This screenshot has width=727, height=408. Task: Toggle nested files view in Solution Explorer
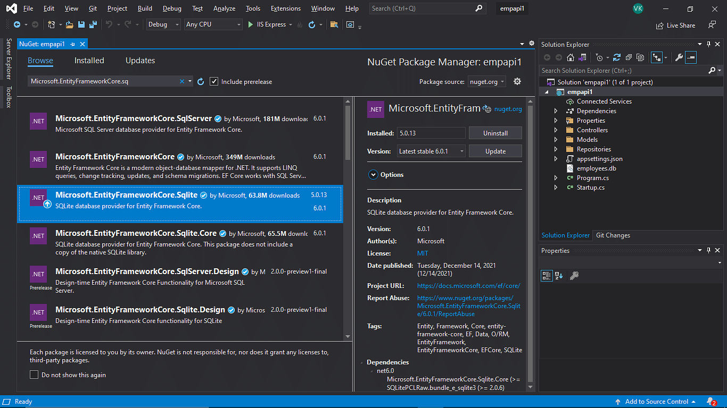click(656, 57)
